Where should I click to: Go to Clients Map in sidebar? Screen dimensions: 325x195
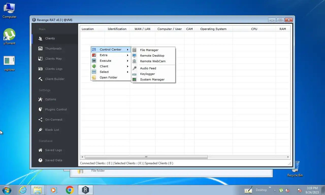55,59
